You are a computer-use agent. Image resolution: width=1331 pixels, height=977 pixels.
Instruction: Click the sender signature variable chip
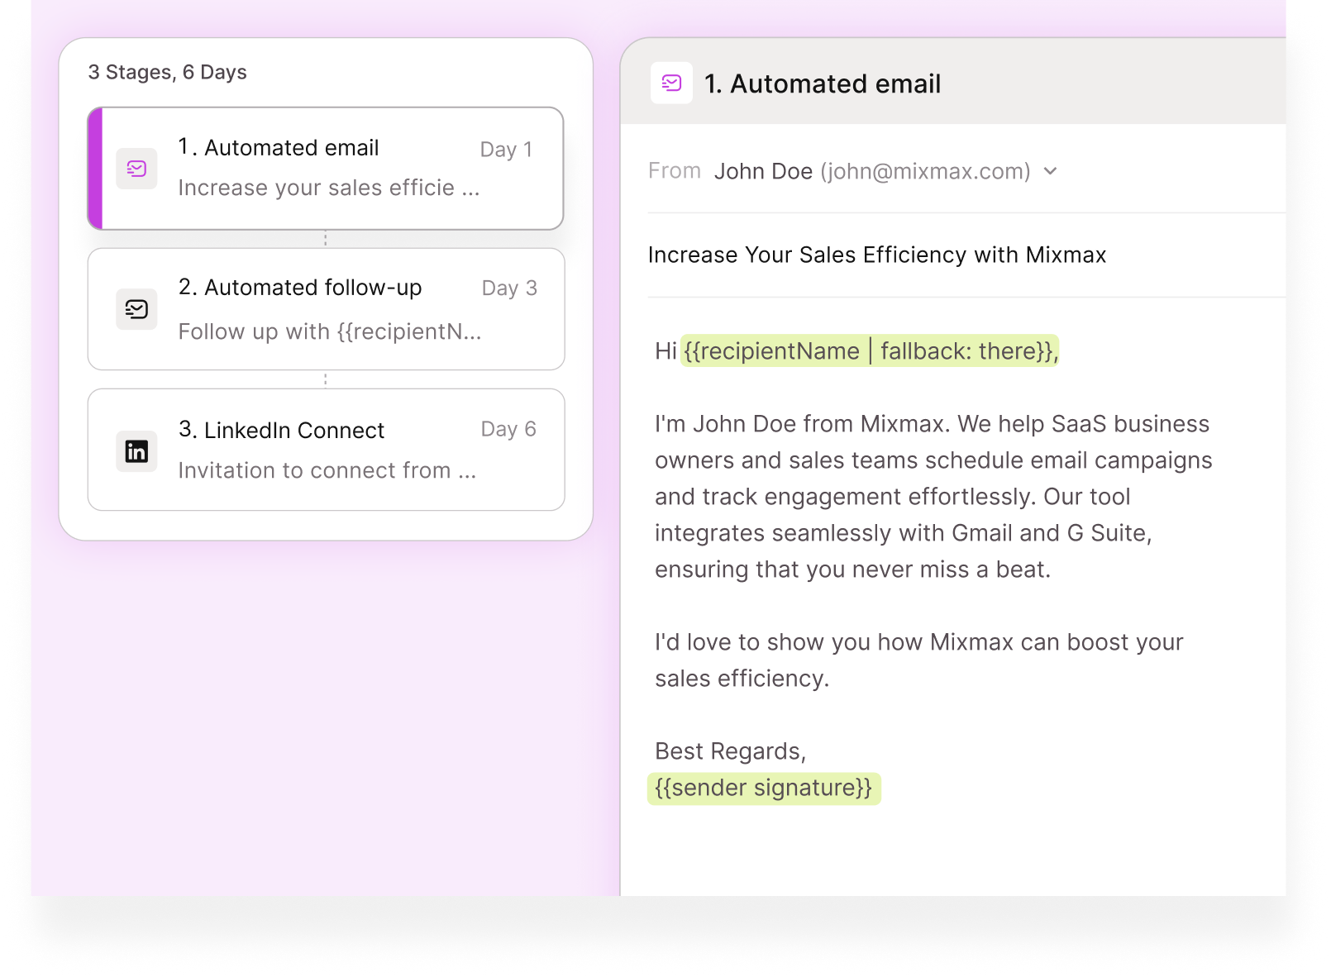[763, 788]
